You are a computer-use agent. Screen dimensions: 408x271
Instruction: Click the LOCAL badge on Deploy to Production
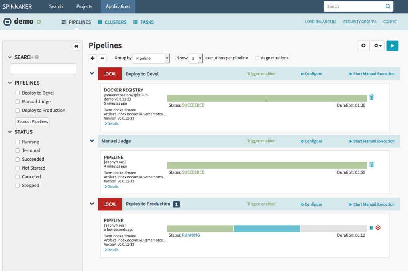tap(110, 204)
